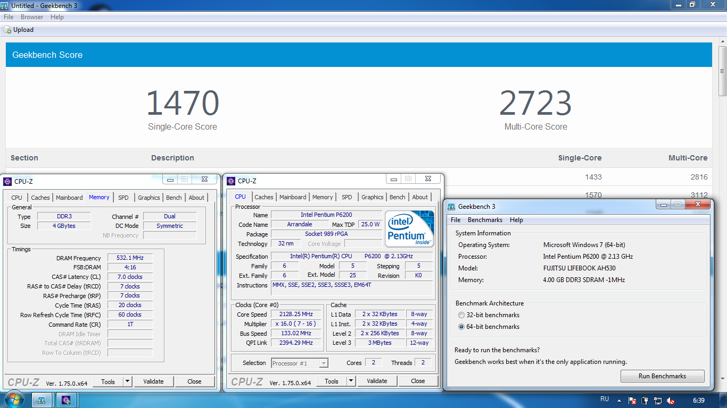Open File menu in Geekbench 3 dialog

456,220
